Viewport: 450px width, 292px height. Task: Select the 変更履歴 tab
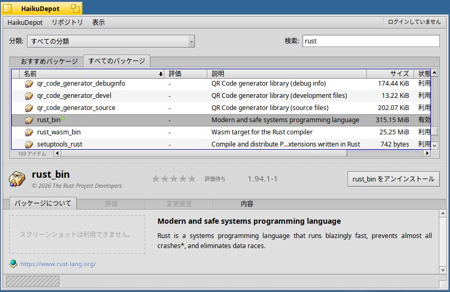point(179,204)
